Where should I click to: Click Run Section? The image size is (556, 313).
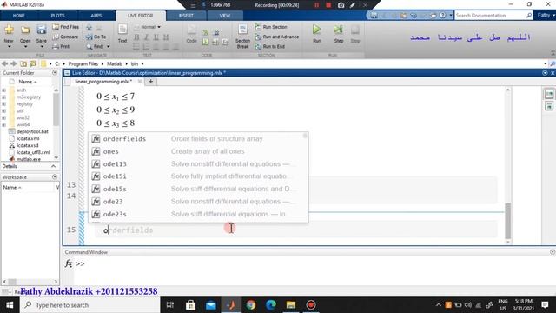[x=271, y=27]
